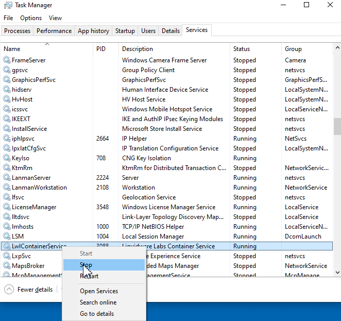Click the Fewer details link text
Screen dimensions: 341x321
[35, 290]
